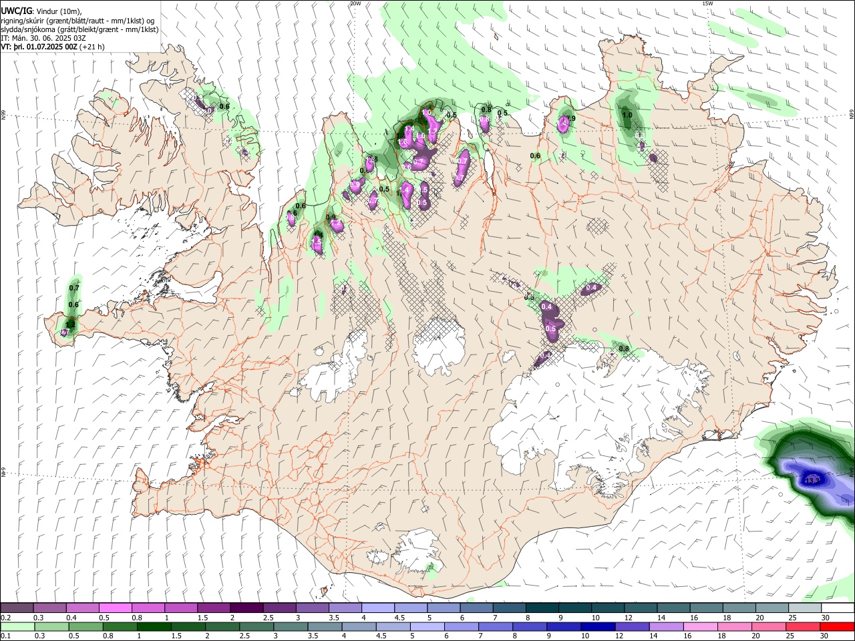This screenshot has height=641, width=855.
Task: Click the 'slydda/snjókoma' legend description line
Action: pyautogui.click(x=79, y=29)
